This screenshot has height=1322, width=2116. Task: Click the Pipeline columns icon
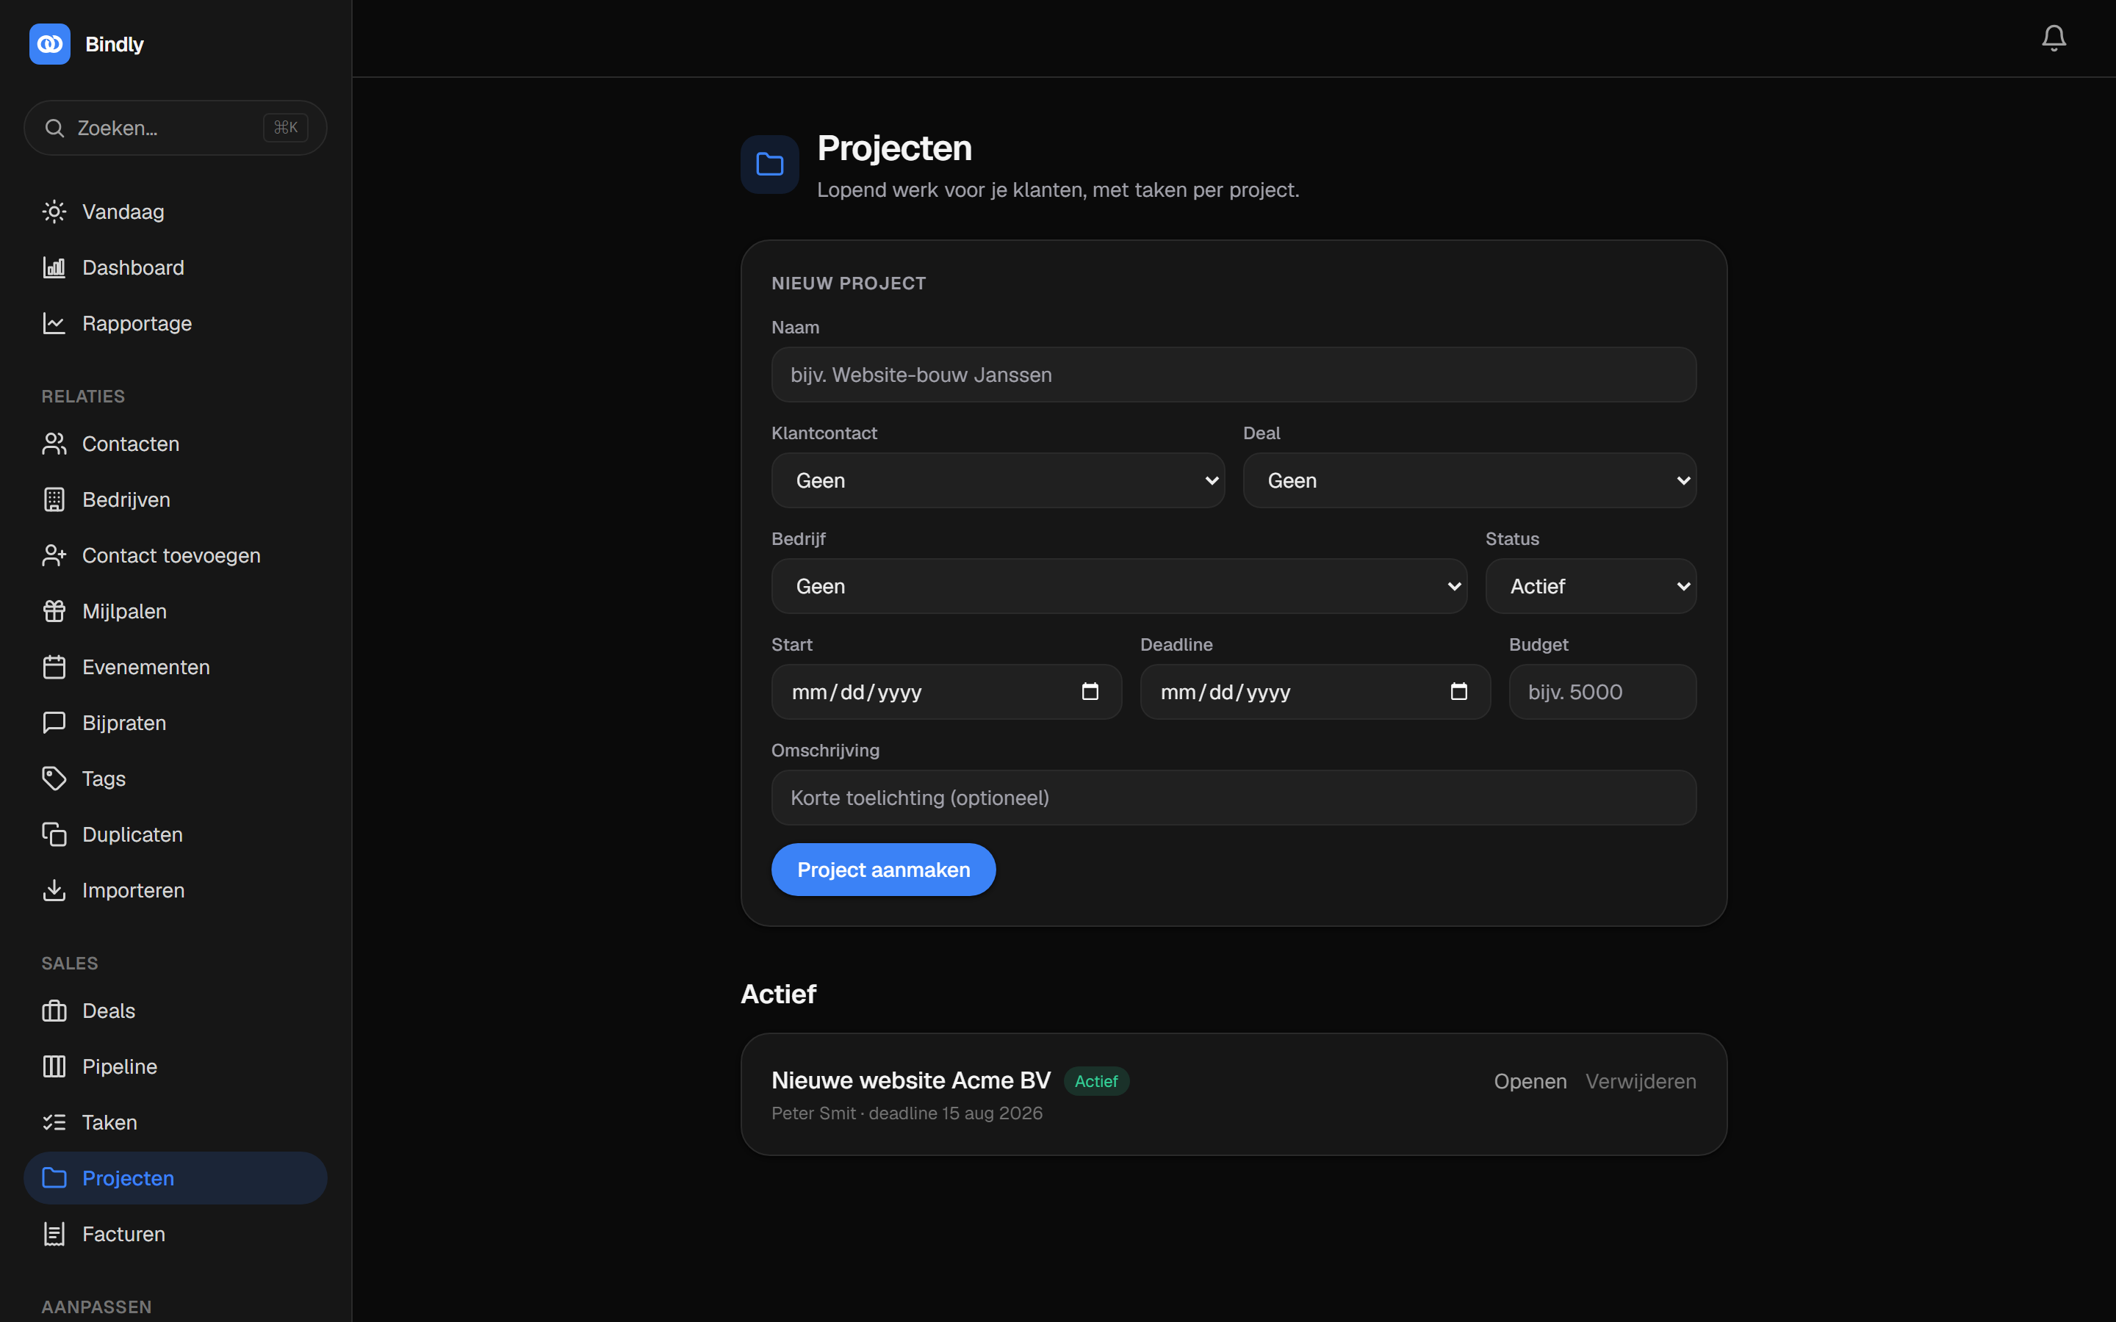point(54,1066)
